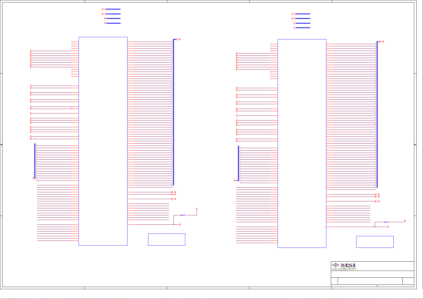Select the tall blue bus right of right component
This screenshot has height=299, width=423.
point(377,114)
